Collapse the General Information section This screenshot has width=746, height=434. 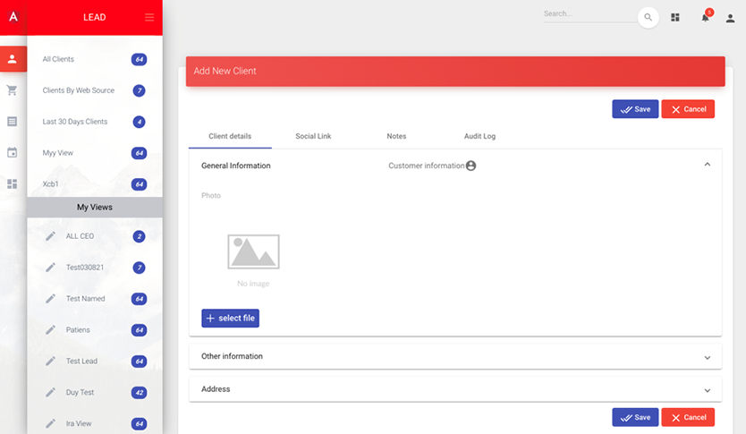707,165
